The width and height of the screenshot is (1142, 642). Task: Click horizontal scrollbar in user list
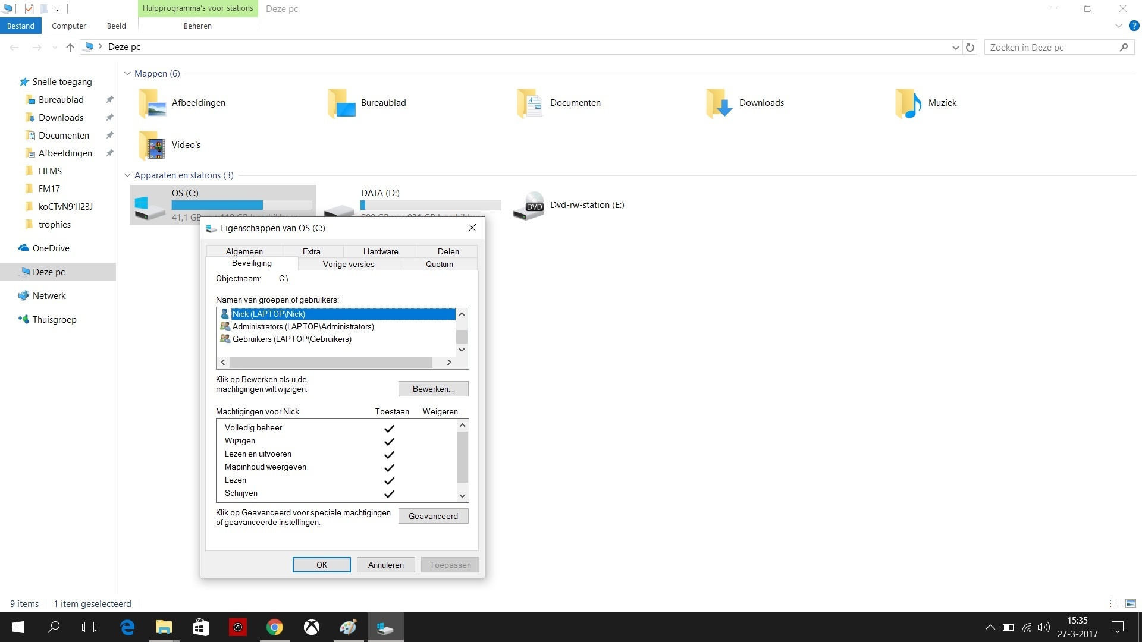point(331,362)
